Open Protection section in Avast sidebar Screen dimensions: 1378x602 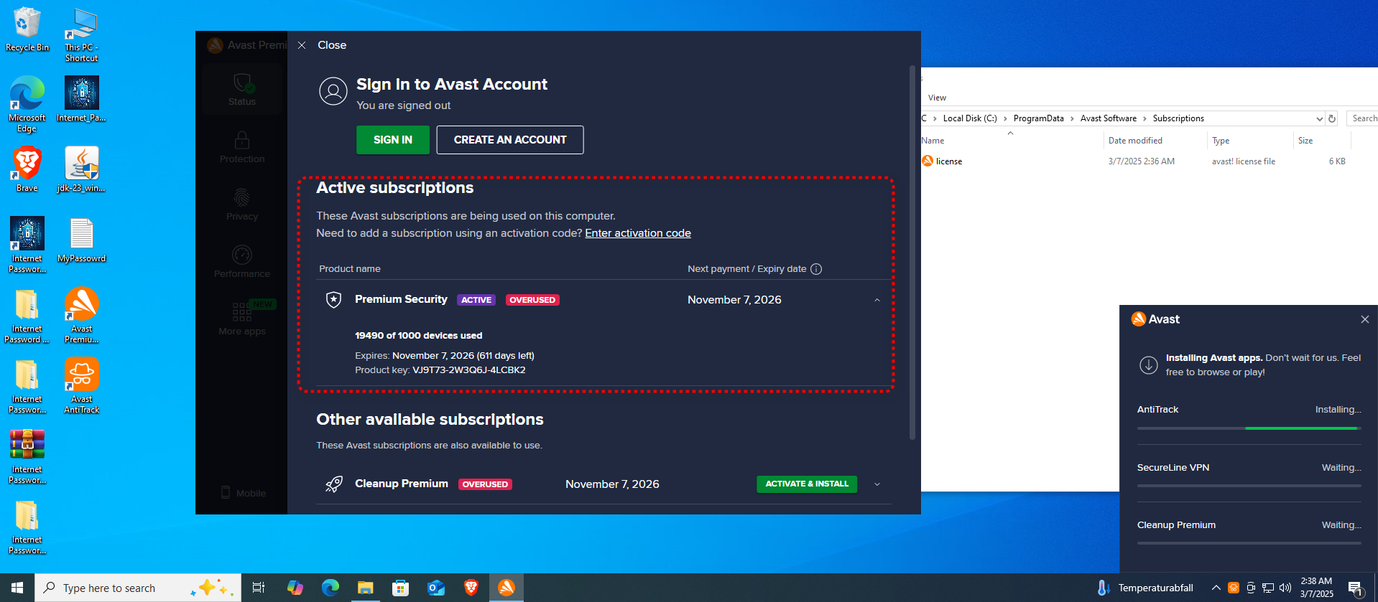coord(242,147)
